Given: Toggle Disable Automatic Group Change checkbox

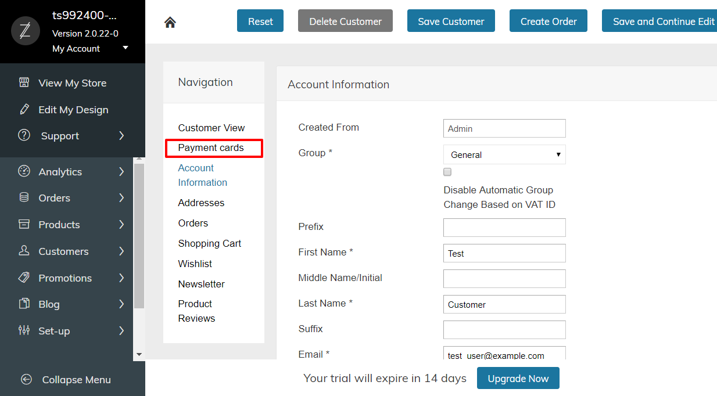Looking at the screenshot, I should point(447,172).
